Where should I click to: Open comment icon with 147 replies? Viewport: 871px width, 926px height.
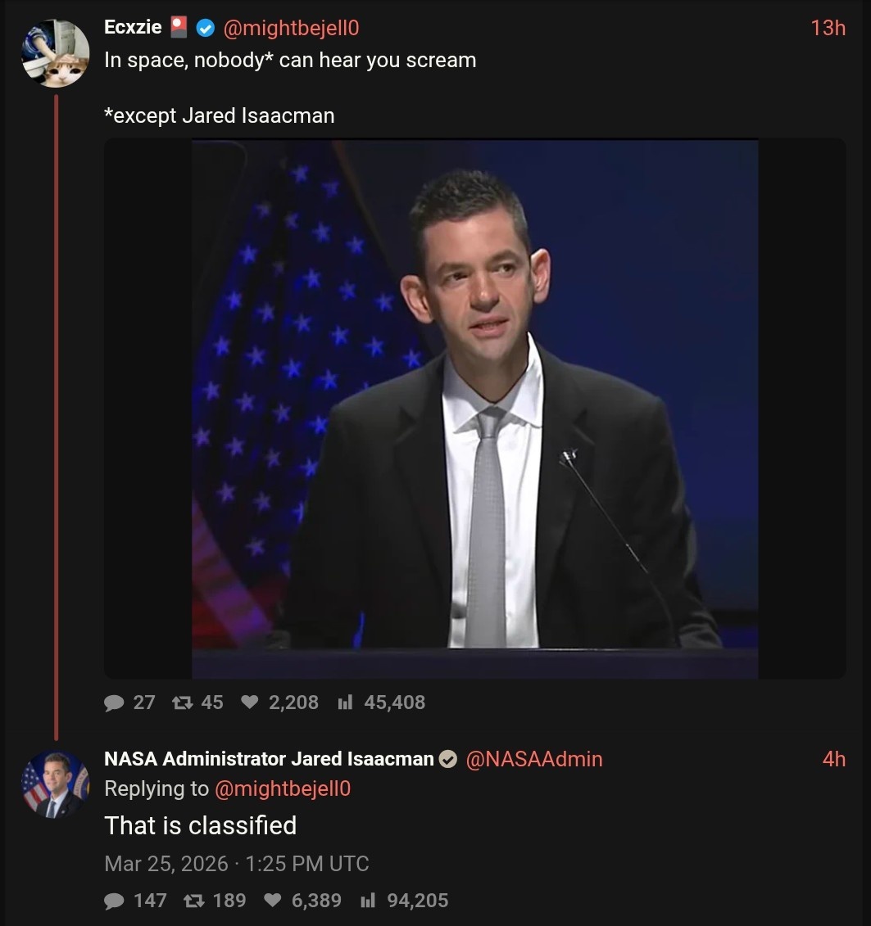[114, 901]
